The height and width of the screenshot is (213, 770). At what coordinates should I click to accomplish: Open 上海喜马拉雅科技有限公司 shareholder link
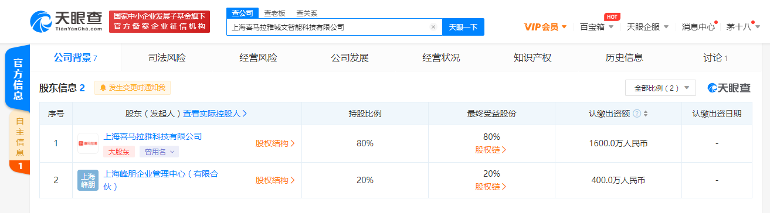tap(152, 136)
